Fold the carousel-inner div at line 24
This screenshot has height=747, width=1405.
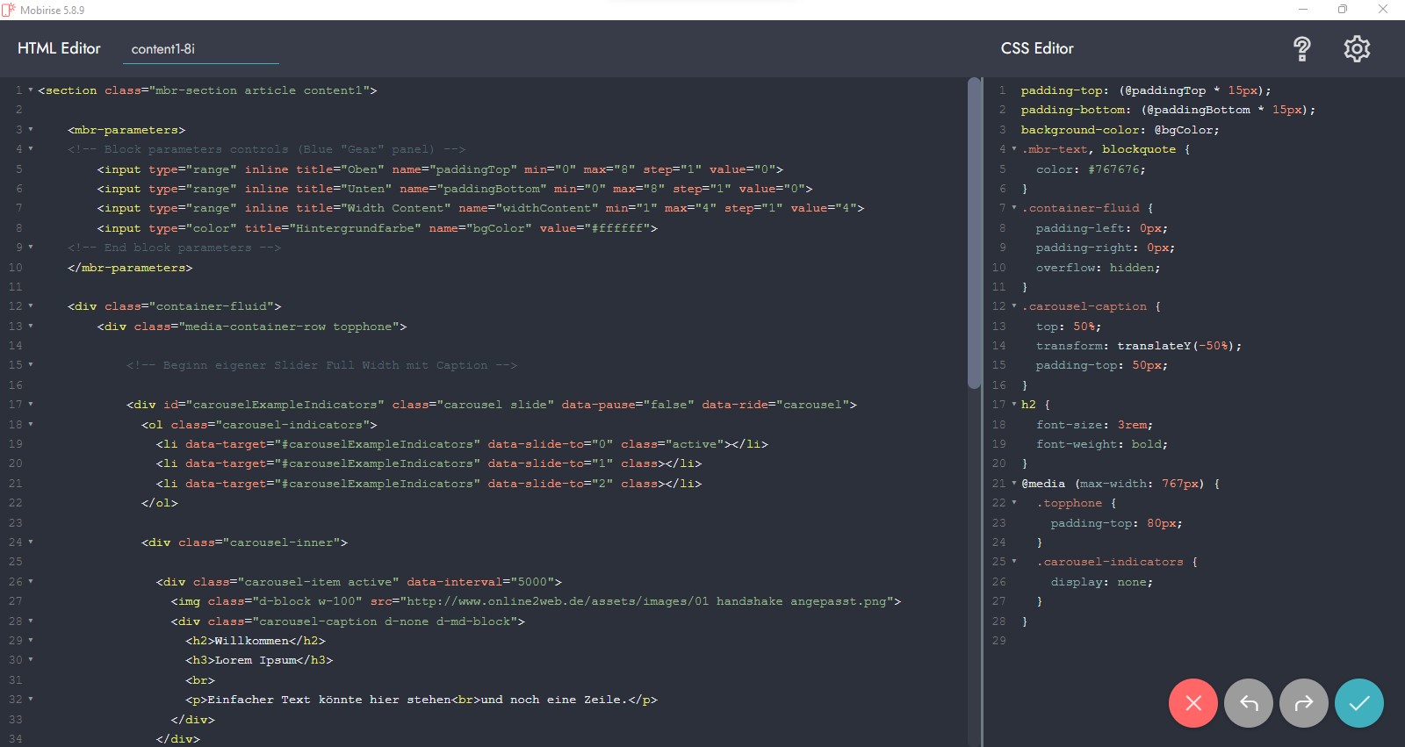31,542
